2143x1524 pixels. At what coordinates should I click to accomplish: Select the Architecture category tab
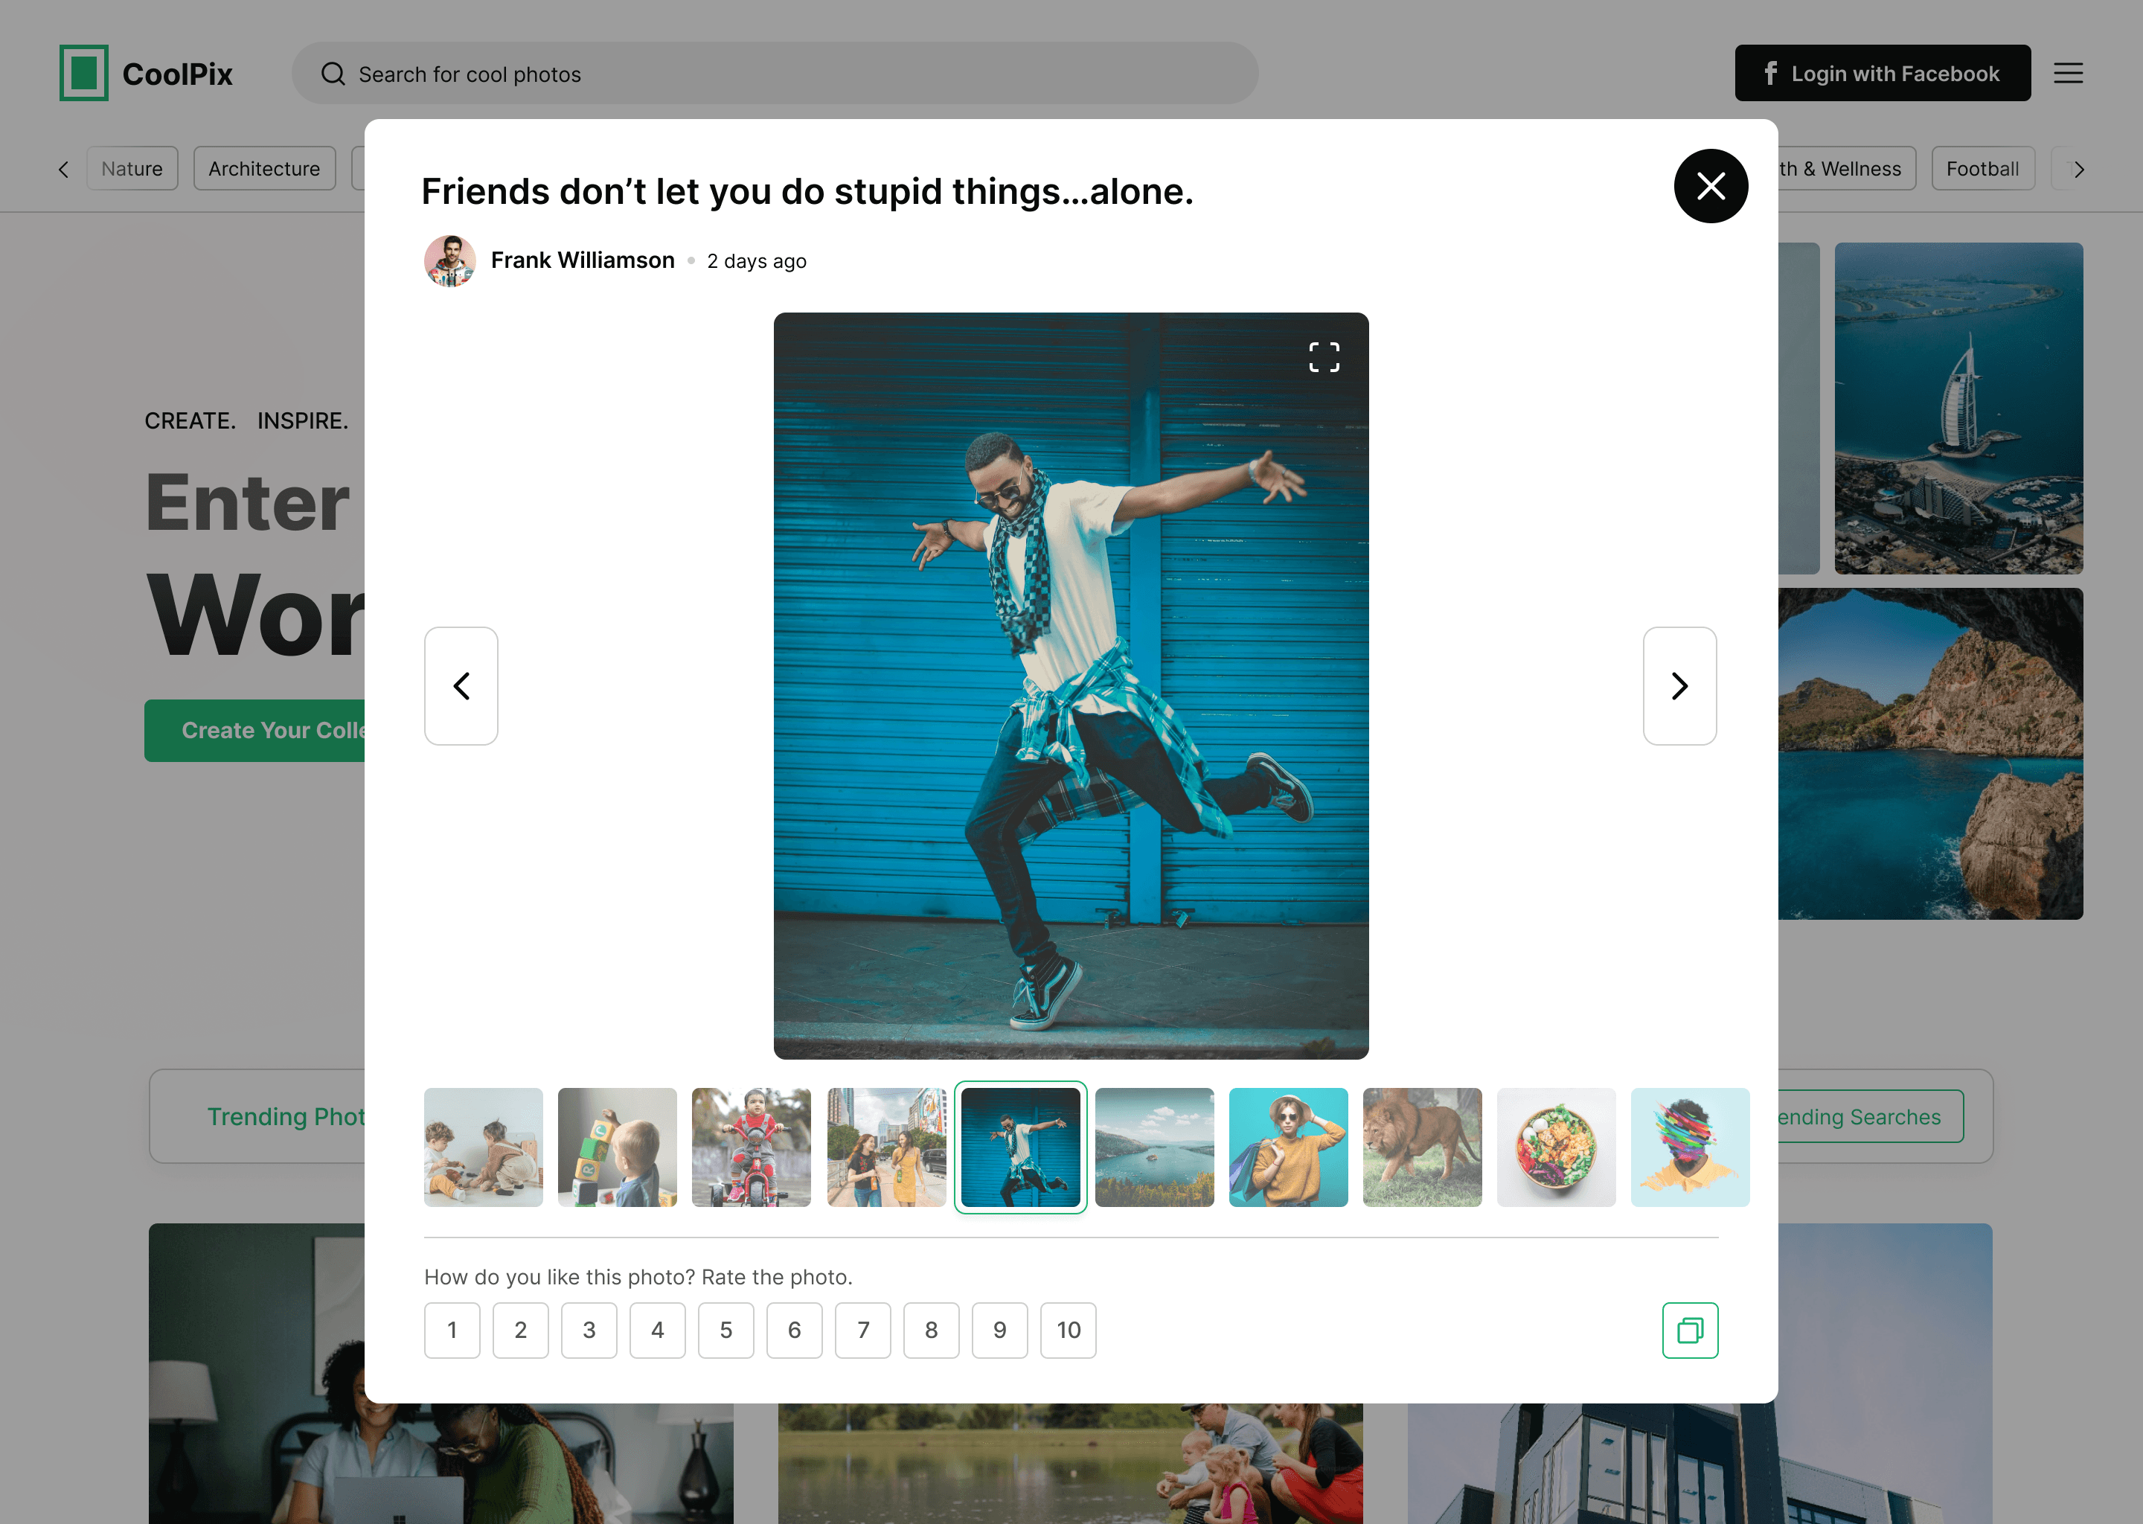[263, 169]
